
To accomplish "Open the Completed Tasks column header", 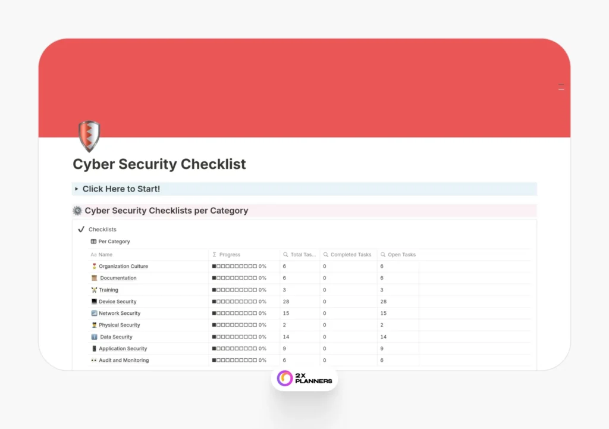I will point(350,255).
